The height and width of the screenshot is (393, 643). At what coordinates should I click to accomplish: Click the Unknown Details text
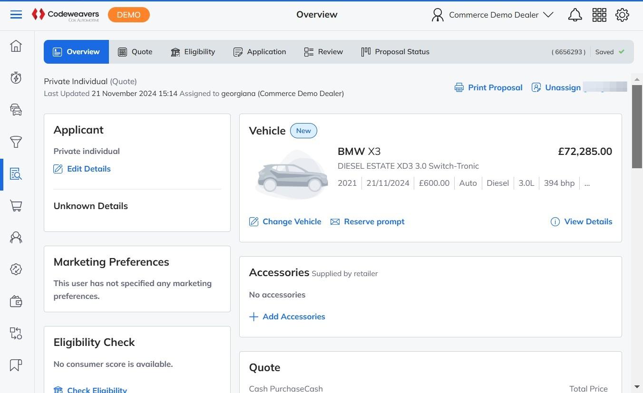(x=91, y=206)
